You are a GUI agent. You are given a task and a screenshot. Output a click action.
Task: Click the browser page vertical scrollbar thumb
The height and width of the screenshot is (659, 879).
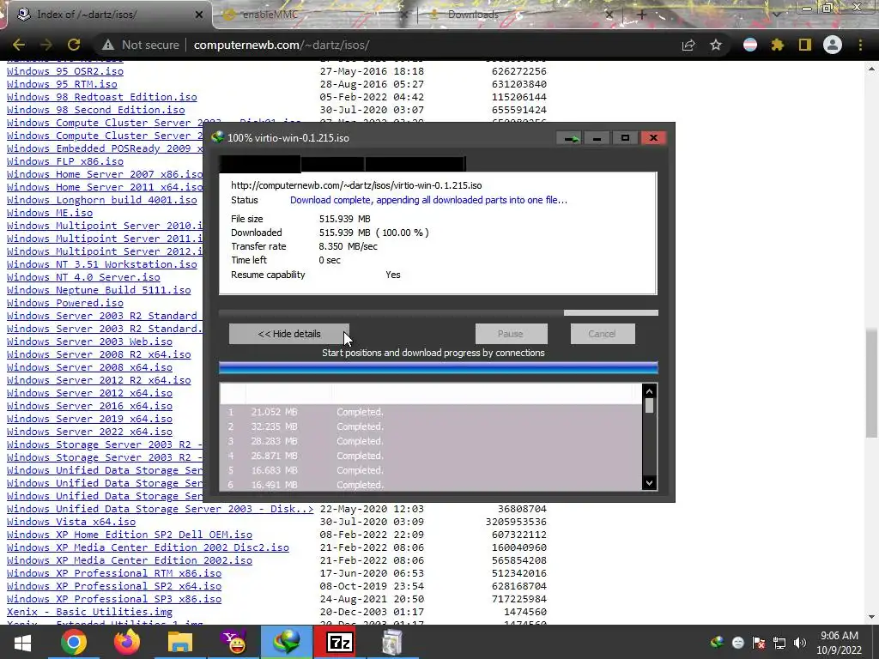pyautogui.click(x=871, y=384)
